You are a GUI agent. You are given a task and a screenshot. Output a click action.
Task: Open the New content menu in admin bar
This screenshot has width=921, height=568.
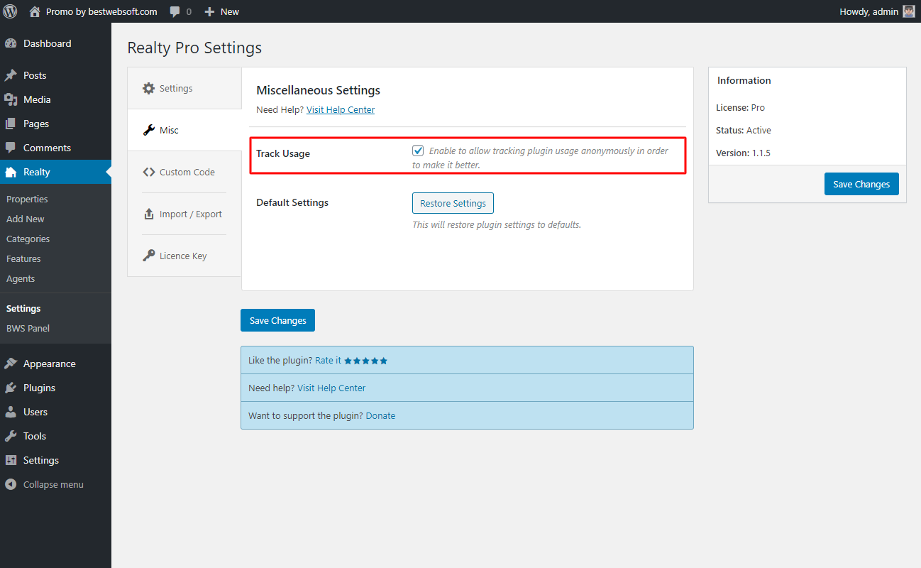(221, 11)
